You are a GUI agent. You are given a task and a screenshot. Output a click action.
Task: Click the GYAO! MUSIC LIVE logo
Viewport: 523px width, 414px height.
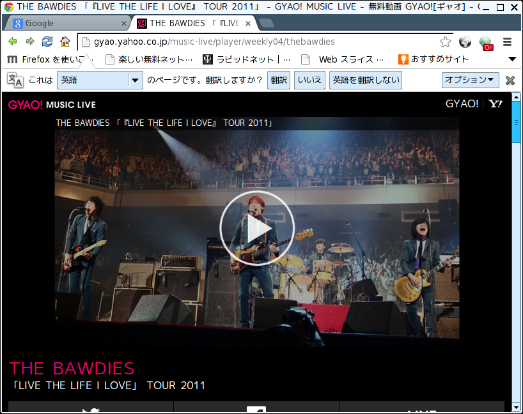click(52, 105)
